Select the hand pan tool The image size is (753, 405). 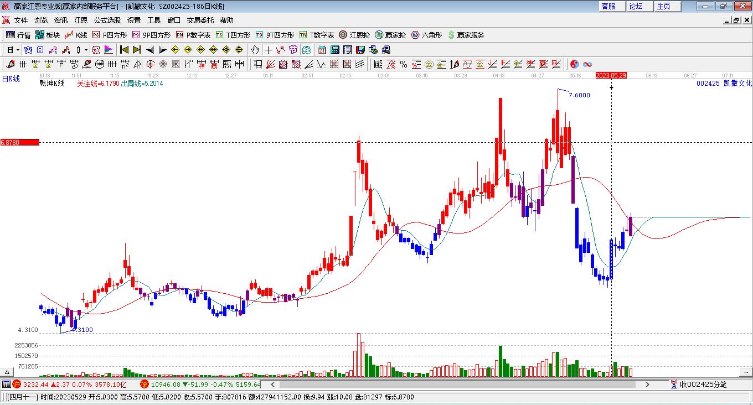[255, 50]
